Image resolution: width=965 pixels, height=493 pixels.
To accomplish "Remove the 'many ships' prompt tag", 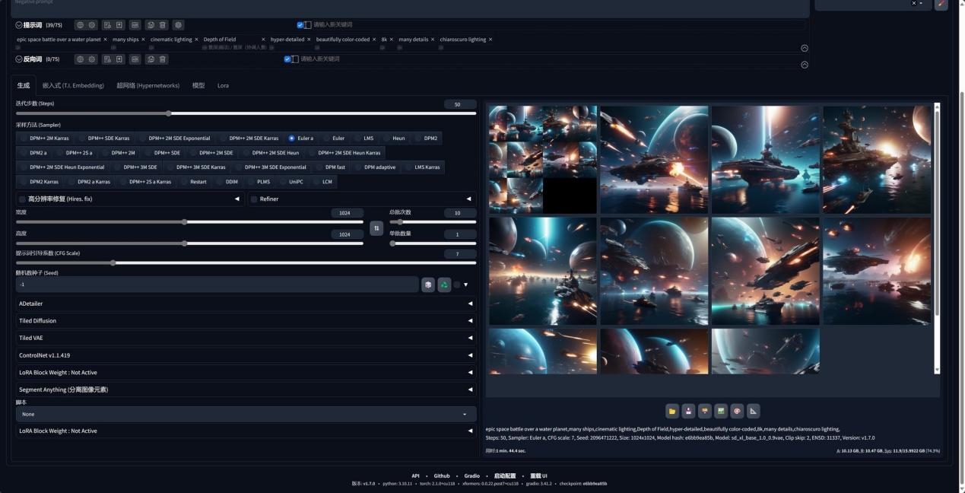I will point(143,40).
